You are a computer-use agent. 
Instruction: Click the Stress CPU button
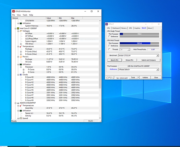tap(129, 60)
